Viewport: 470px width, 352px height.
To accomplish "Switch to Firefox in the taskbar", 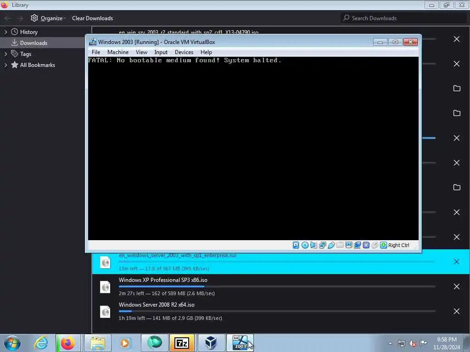I will (68, 343).
